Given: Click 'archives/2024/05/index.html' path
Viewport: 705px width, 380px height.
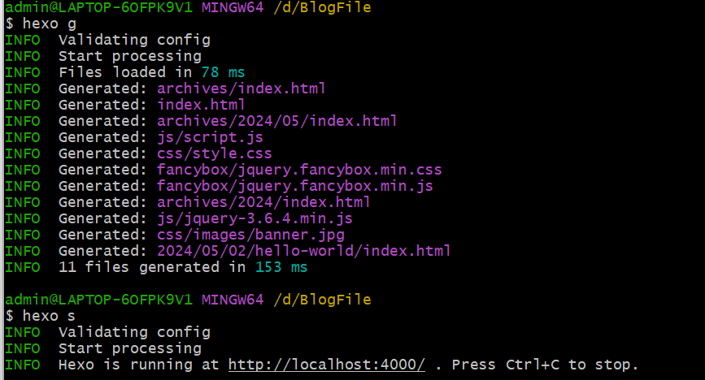Looking at the screenshot, I should coord(277,121).
